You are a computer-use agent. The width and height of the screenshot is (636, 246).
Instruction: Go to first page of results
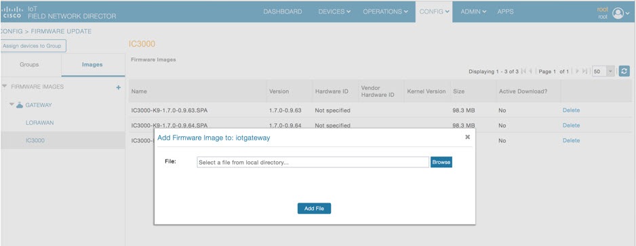(x=523, y=71)
